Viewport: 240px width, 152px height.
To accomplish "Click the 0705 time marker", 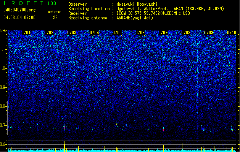I will pos(117,33).
